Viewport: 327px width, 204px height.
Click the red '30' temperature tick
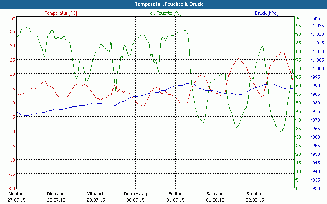[x=13, y=45]
